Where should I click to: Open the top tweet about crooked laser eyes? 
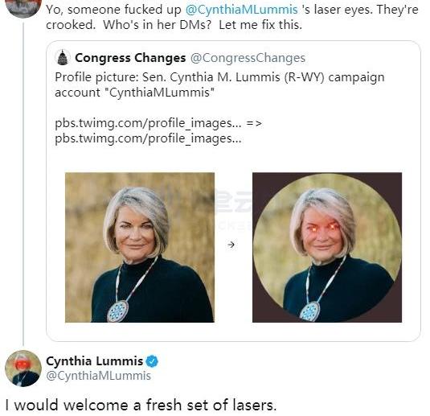(232, 17)
